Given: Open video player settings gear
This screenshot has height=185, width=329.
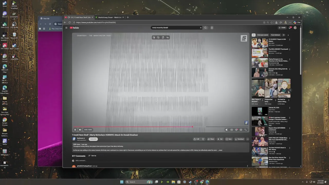Looking at the screenshot, I should (x=236, y=130).
